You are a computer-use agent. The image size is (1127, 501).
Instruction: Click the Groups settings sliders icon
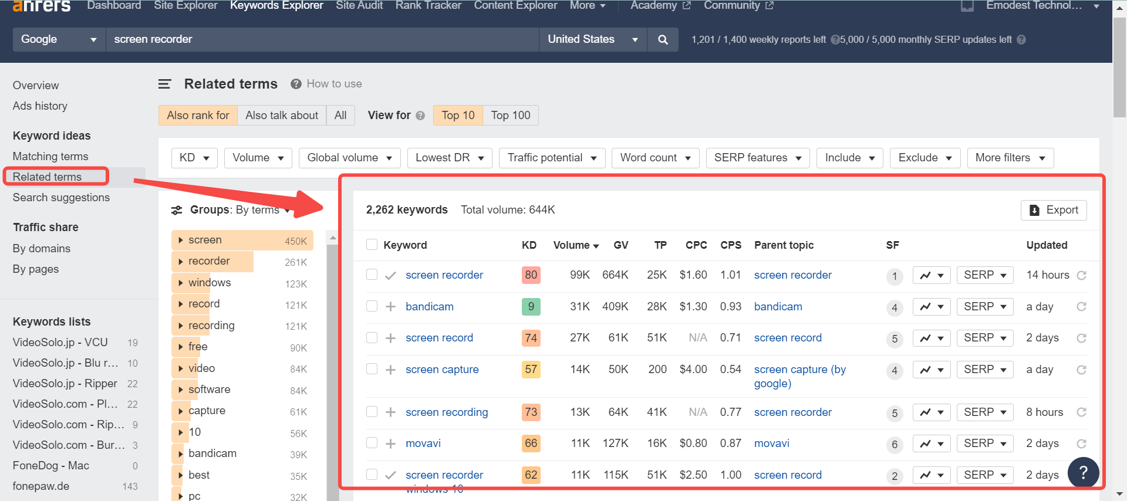(x=177, y=210)
